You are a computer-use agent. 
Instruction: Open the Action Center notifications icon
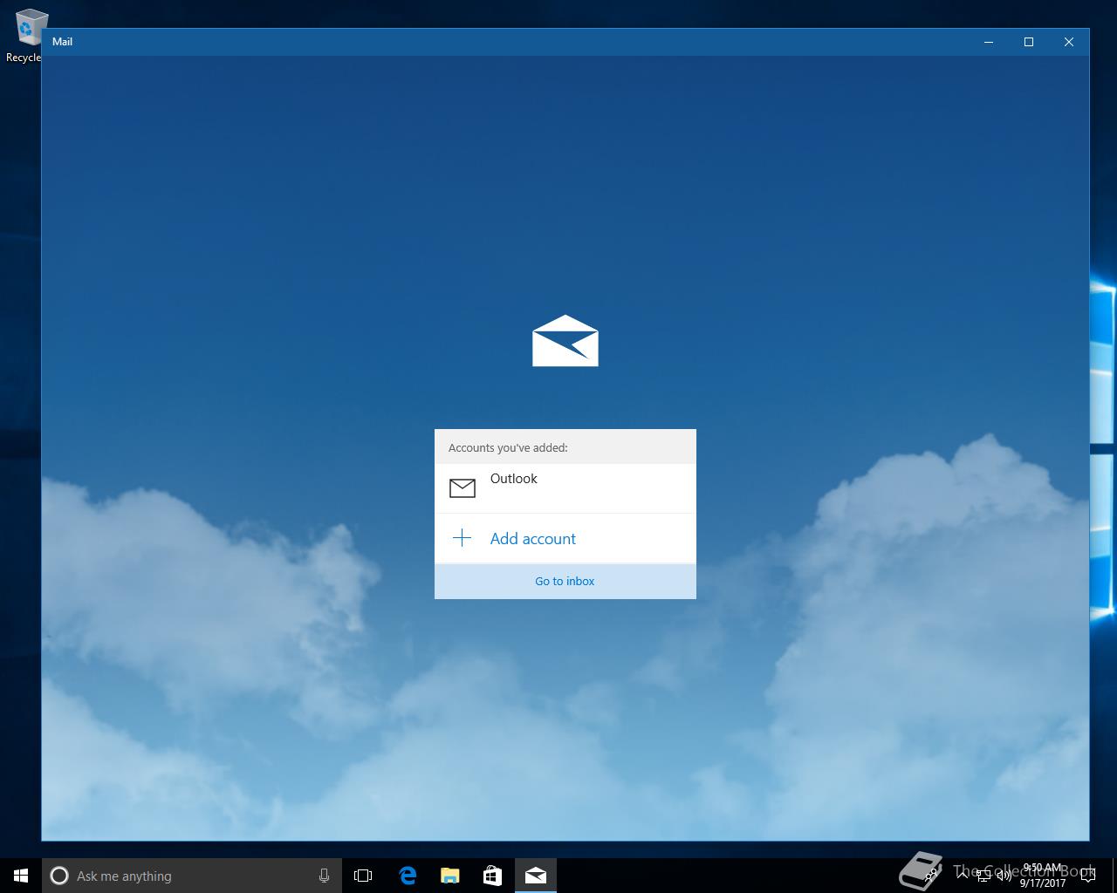pos(1088,876)
